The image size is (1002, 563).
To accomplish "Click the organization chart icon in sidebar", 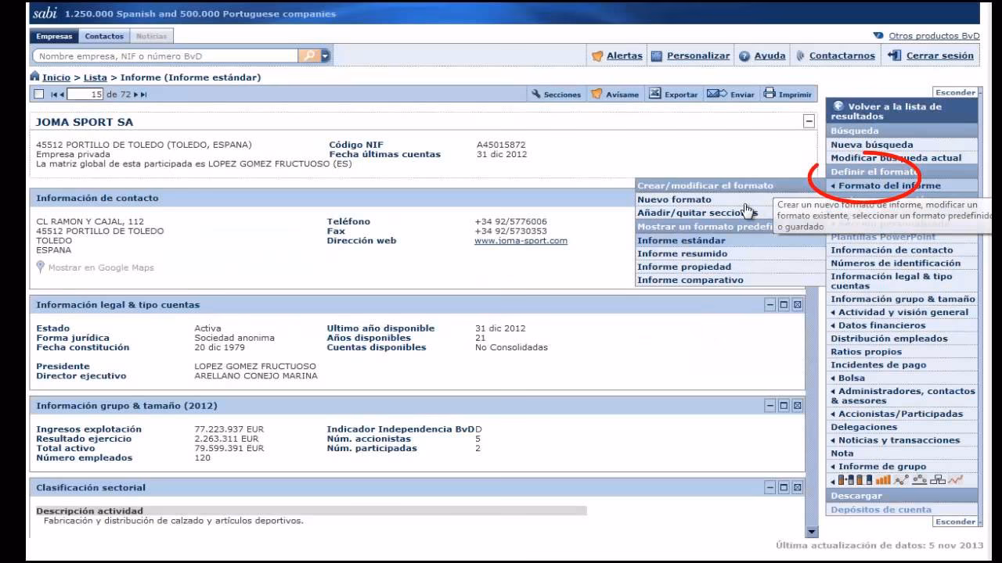I will (937, 480).
